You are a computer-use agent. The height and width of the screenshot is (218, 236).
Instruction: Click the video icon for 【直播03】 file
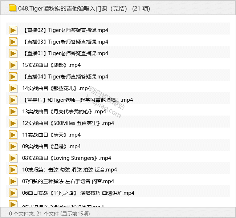pos(13,42)
